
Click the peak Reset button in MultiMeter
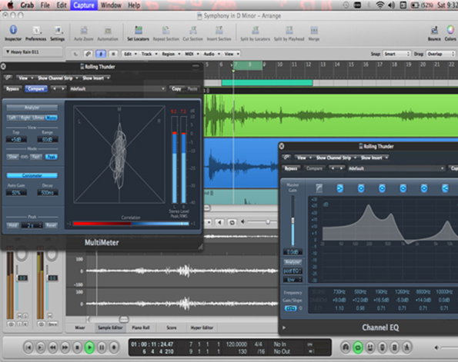51,225
